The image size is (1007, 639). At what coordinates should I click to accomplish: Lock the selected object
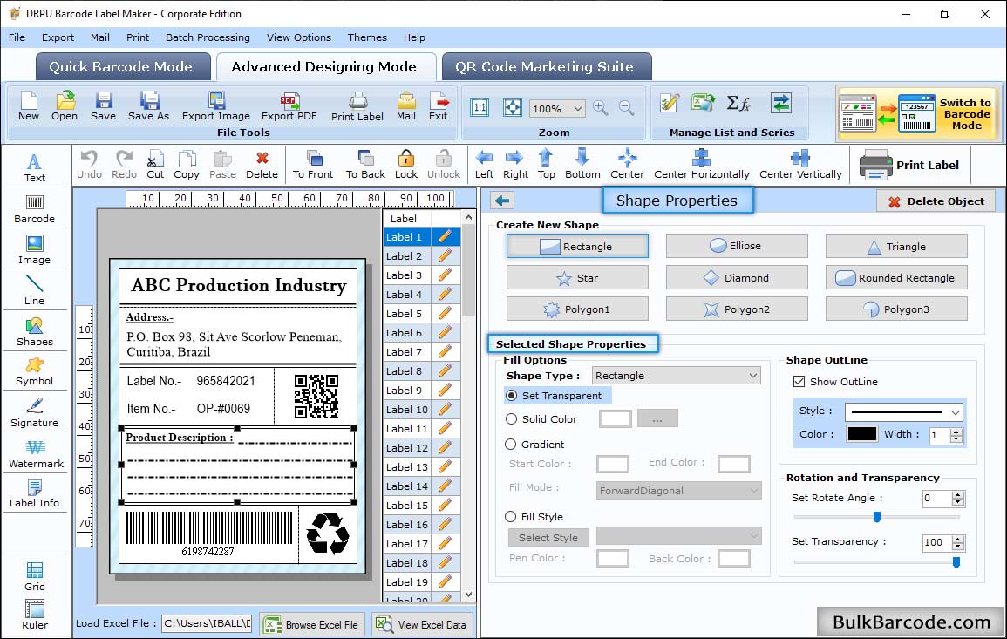tap(406, 165)
